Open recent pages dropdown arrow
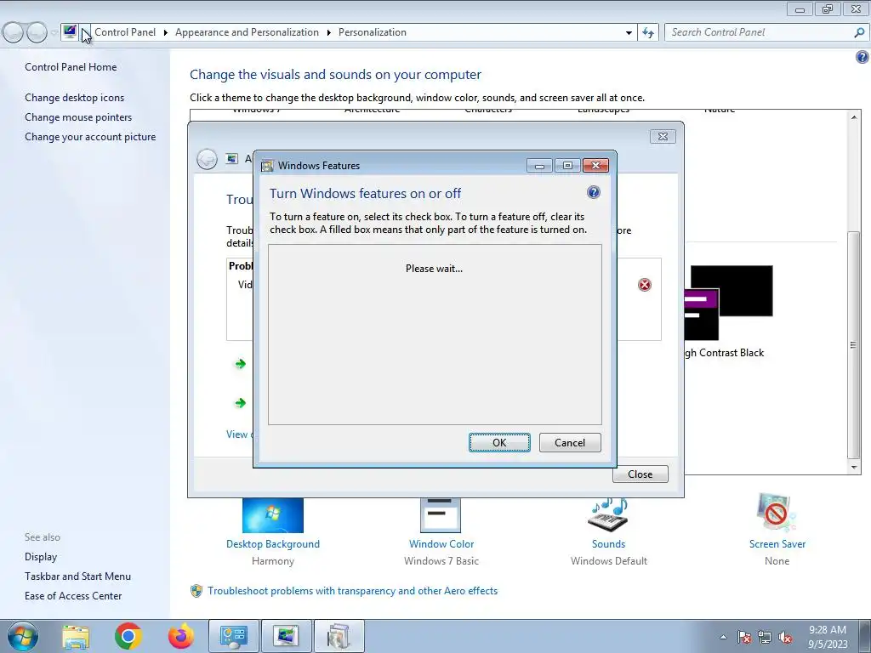871x653 pixels. click(54, 32)
